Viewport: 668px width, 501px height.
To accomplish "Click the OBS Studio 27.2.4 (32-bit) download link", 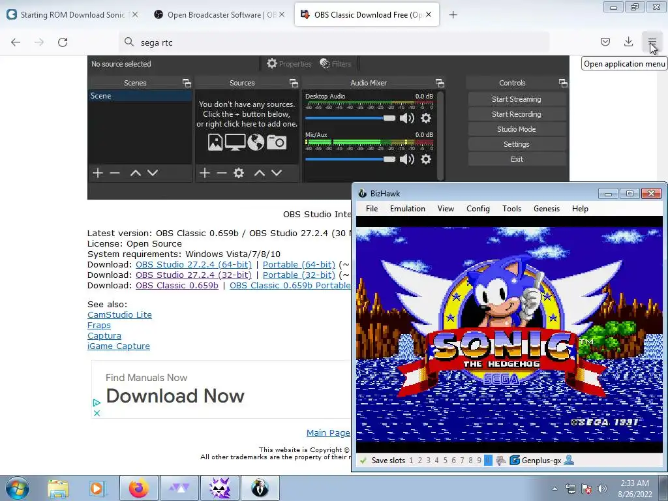I will pyautogui.click(x=193, y=275).
